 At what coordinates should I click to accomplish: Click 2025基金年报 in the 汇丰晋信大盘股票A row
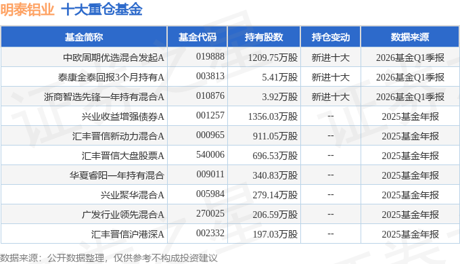pos(410,156)
